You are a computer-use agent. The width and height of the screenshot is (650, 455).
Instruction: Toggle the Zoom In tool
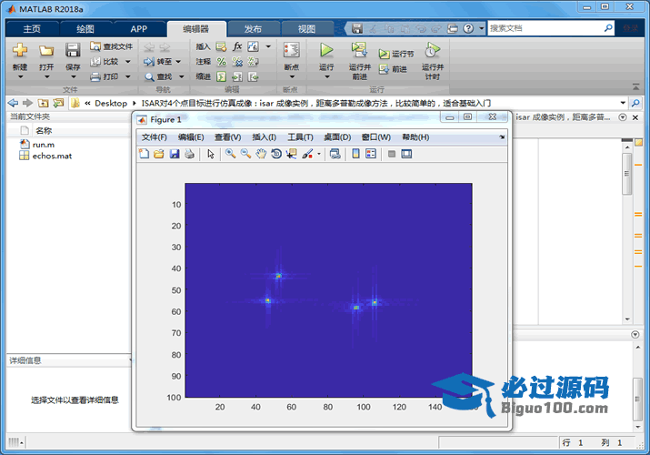point(231,154)
